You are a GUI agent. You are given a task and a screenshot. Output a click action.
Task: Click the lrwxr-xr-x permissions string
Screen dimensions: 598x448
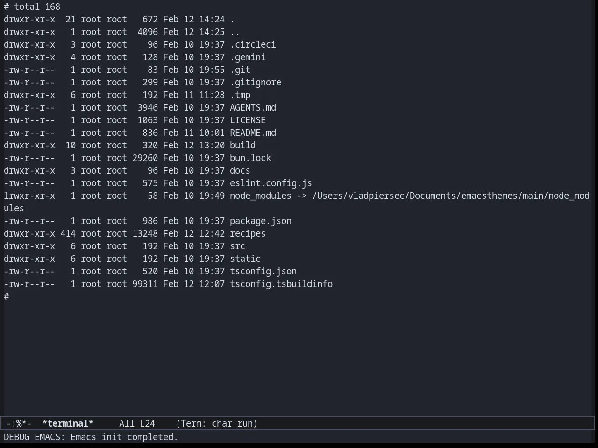coord(29,196)
